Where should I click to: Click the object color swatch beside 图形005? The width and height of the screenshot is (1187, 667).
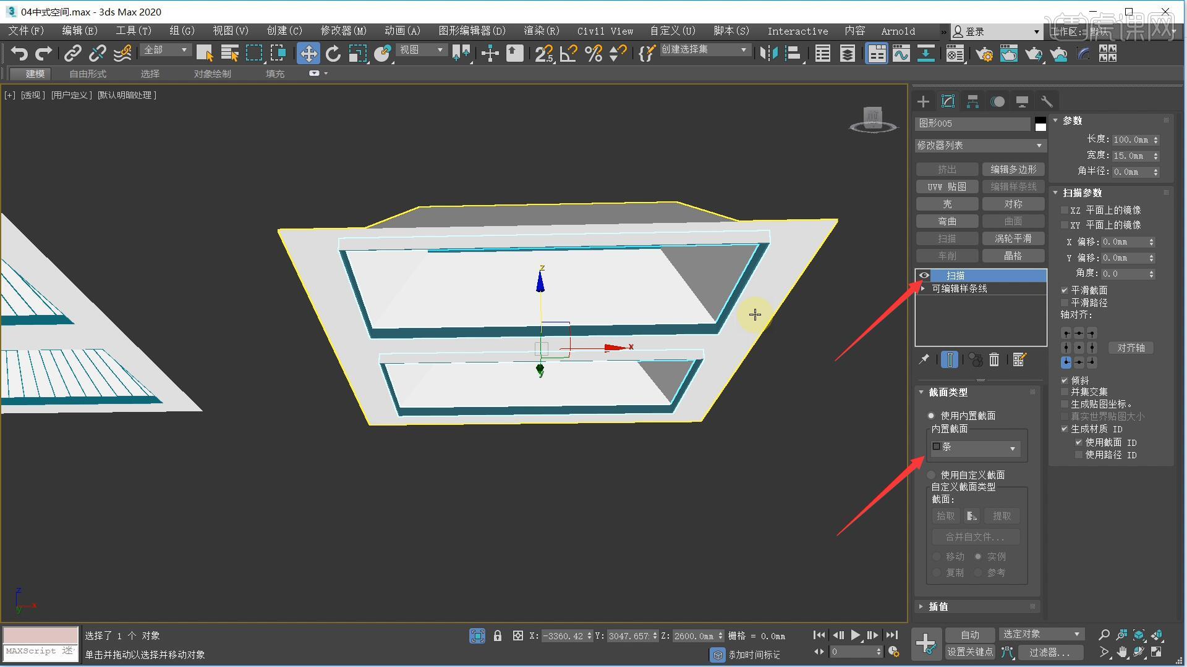coord(1040,124)
